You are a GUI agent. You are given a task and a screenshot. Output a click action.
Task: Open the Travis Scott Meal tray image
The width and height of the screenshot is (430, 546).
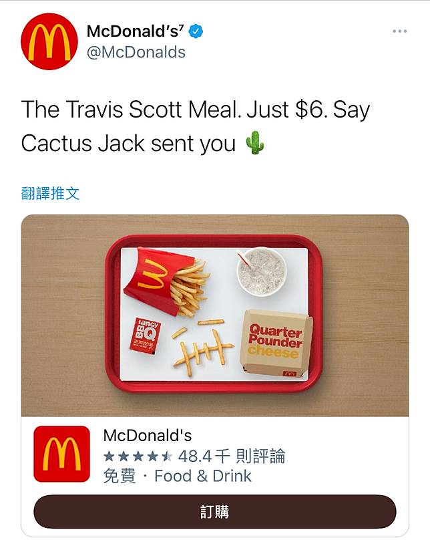coord(215,315)
